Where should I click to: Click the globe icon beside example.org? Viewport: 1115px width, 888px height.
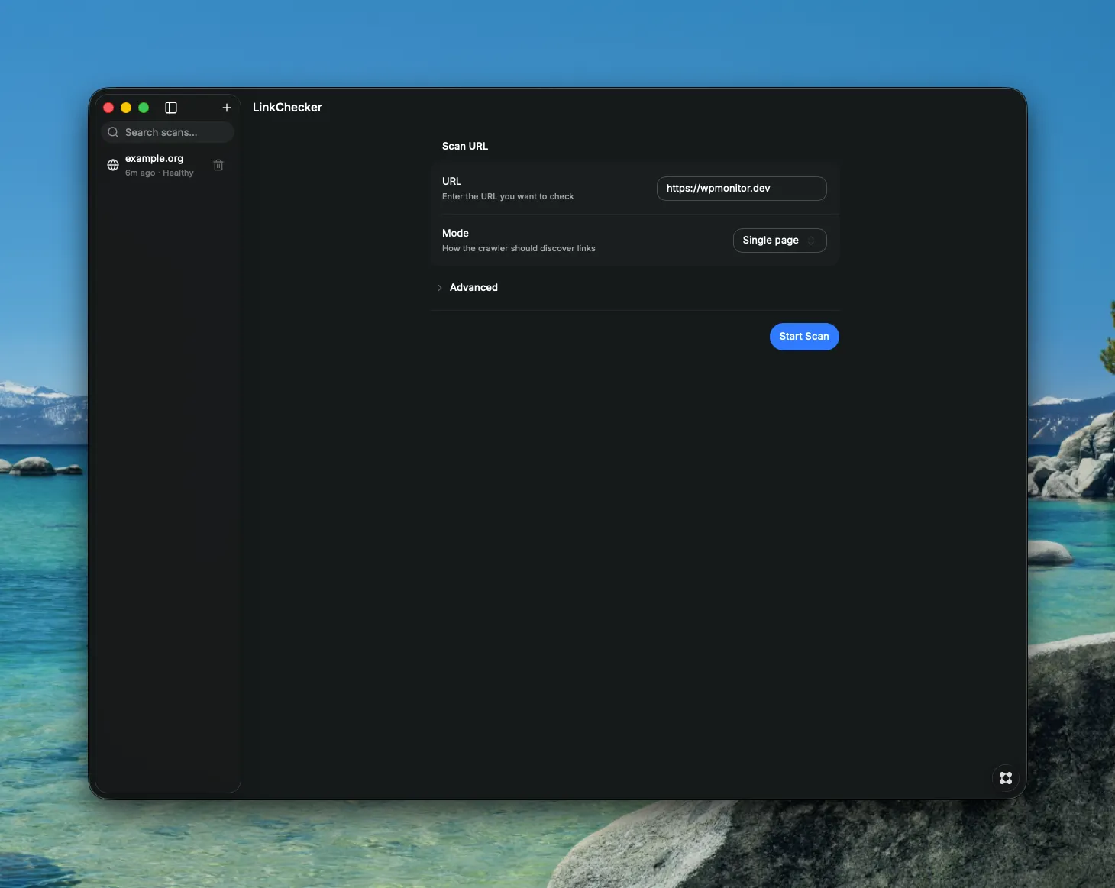[x=113, y=165]
